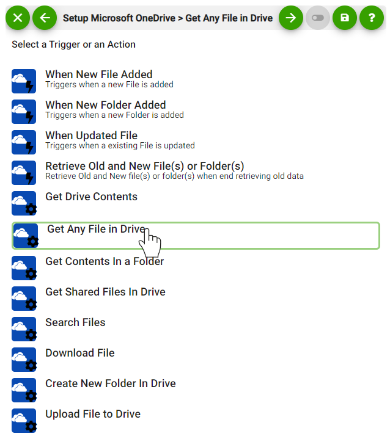Open help with the question mark button
The height and width of the screenshot is (439, 390).
(372, 18)
